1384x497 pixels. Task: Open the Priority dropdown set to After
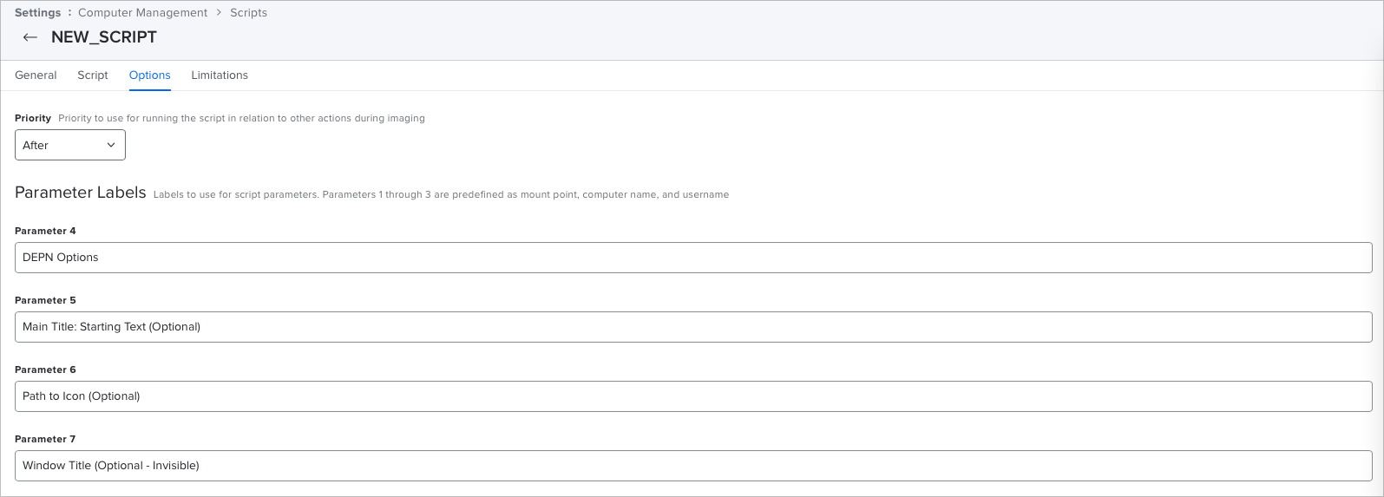(70, 145)
